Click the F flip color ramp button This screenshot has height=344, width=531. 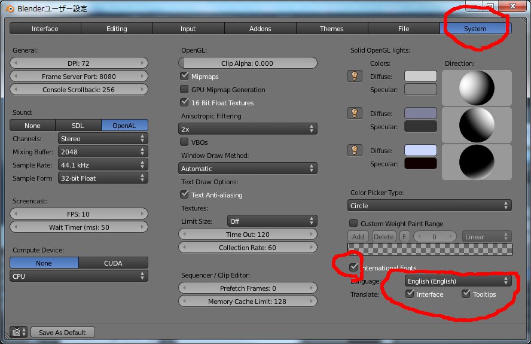click(x=404, y=236)
